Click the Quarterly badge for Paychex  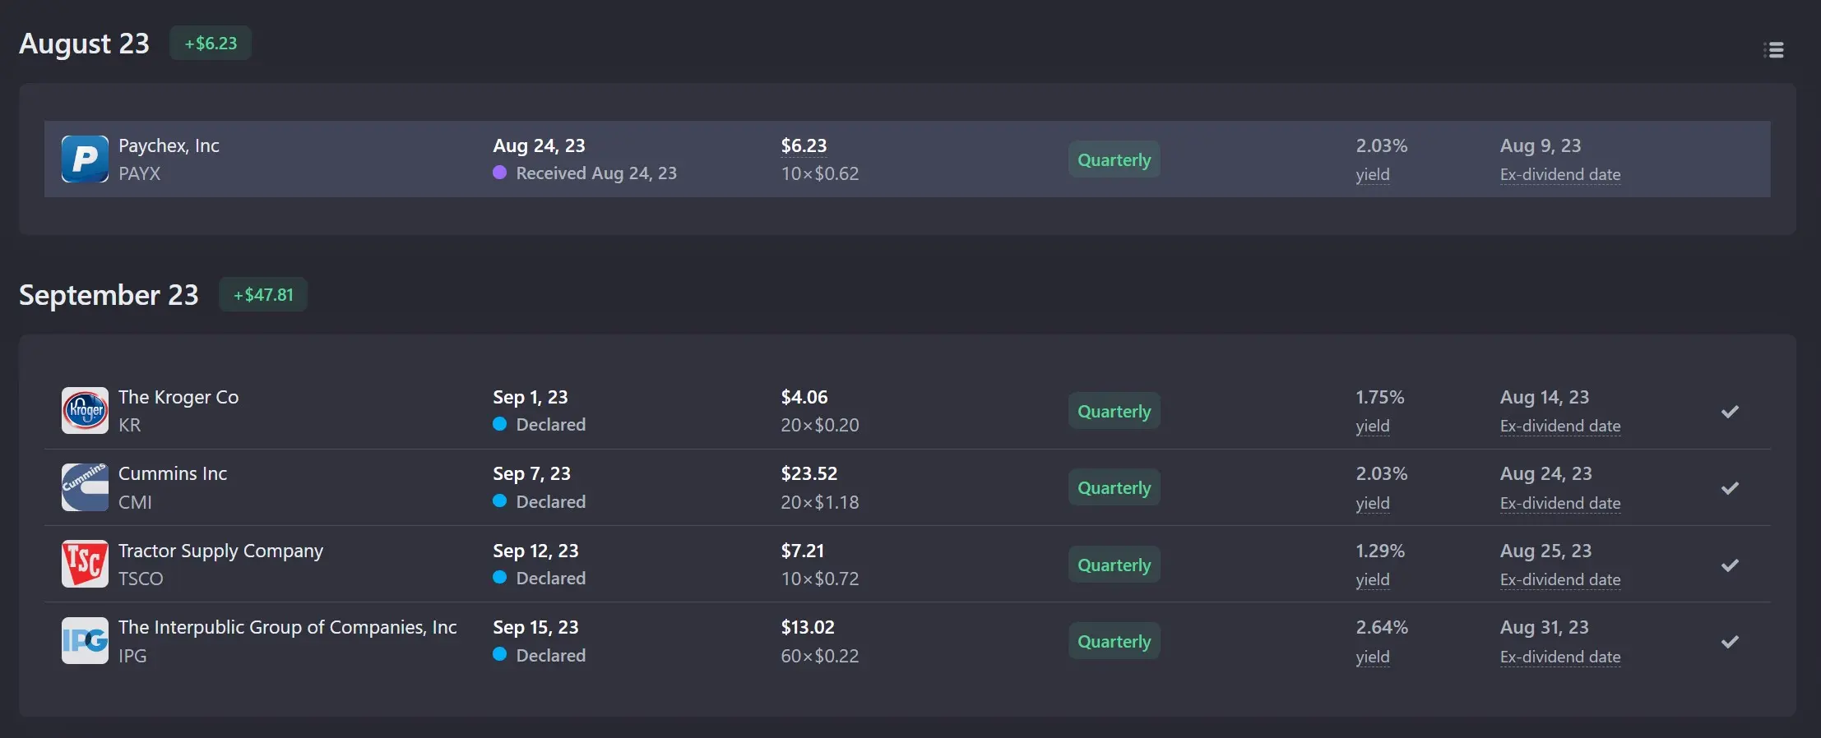coord(1114,159)
